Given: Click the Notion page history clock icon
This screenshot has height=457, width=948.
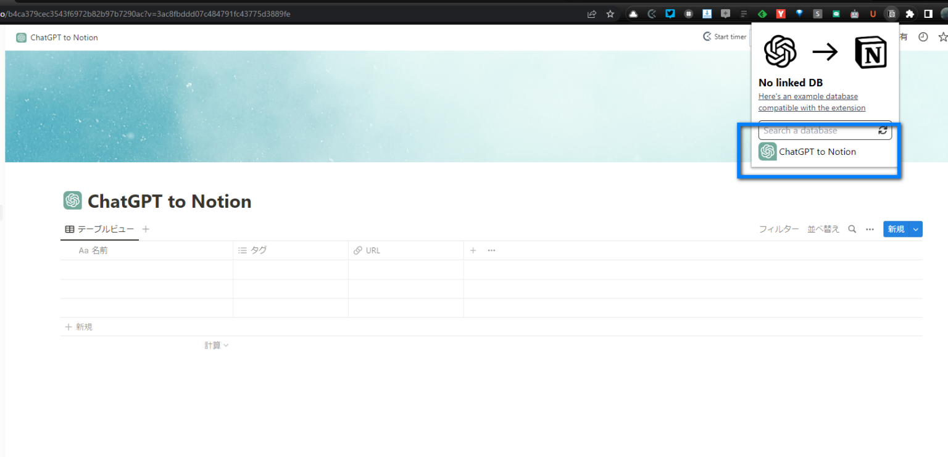Looking at the screenshot, I should click(x=923, y=37).
